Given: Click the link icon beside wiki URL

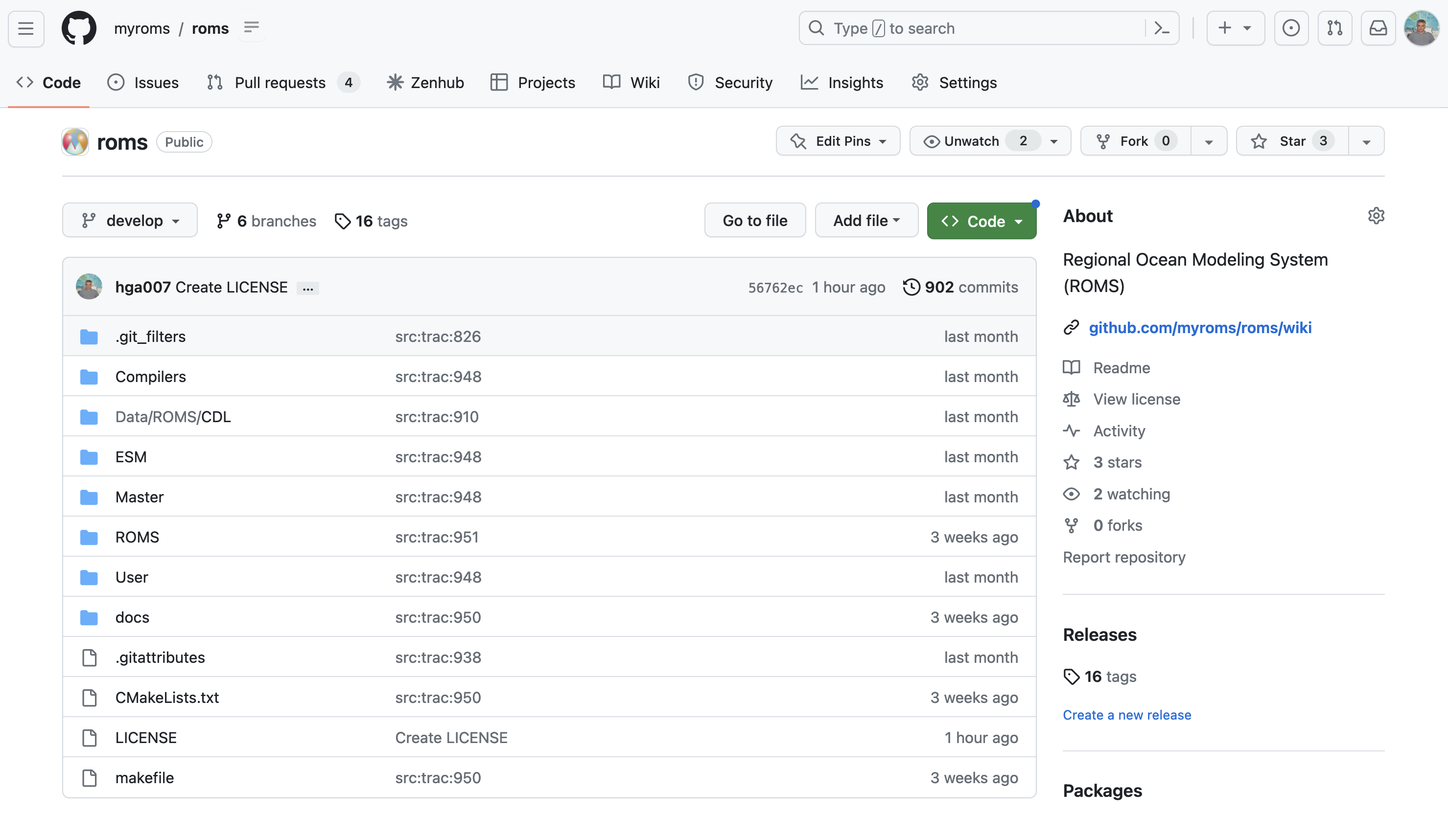Looking at the screenshot, I should point(1072,327).
